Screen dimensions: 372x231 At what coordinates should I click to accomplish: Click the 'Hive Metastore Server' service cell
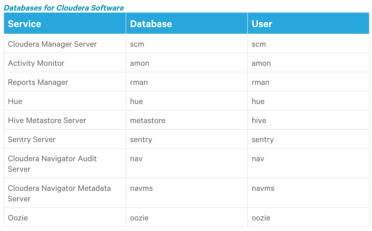[47, 121]
